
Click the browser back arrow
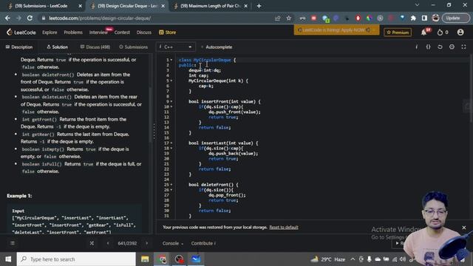coord(7,18)
